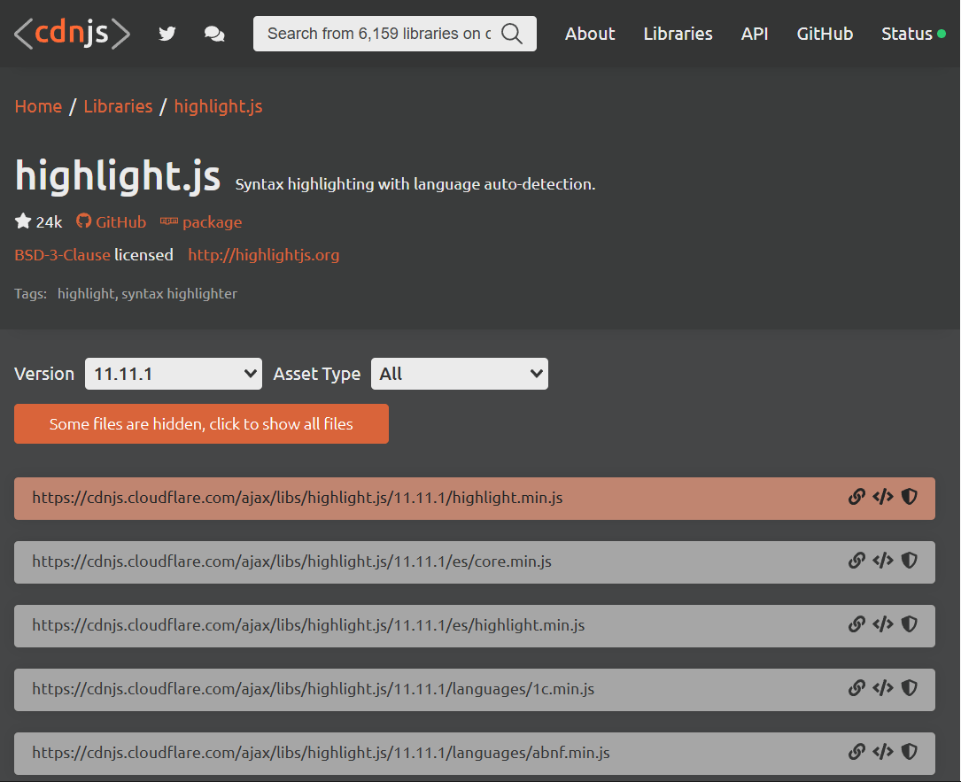
Task: Open the npm package link
Action: point(201,222)
